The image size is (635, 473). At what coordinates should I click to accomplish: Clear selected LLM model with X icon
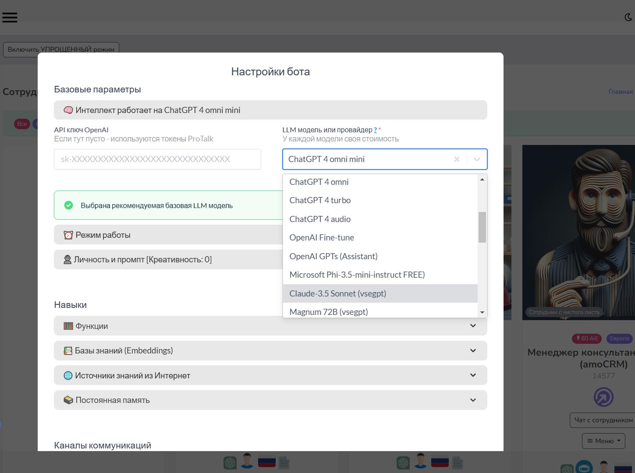(457, 159)
